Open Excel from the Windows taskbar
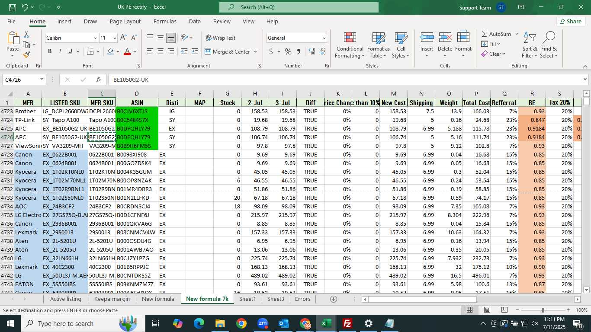 click(x=326, y=323)
